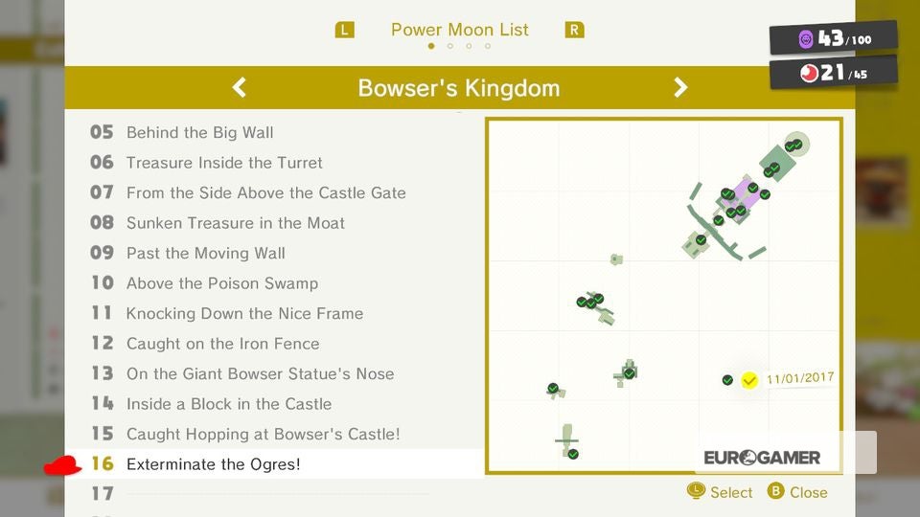Click the L shoulder button icon
The height and width of the screenshot is (517, 920).
click(x=344, y=30)
